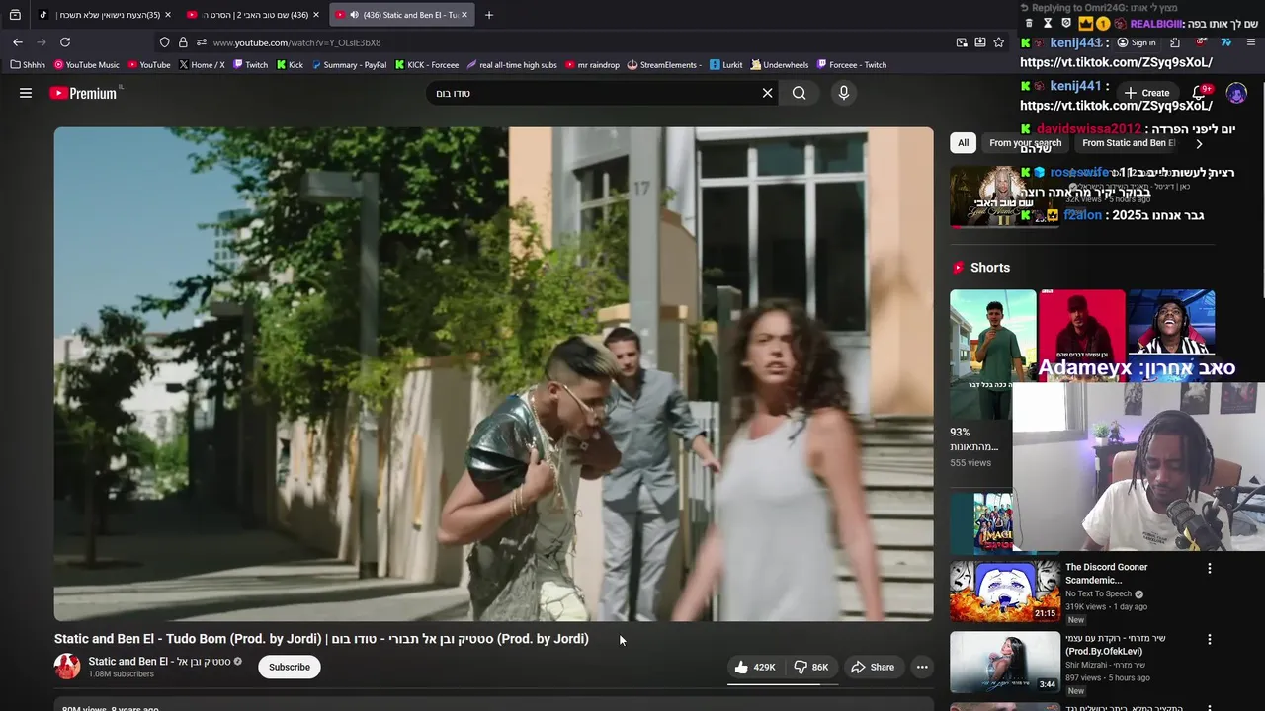Go to YouTube Premium home logo
This screenshot has width=1265, height=711.
click(83, 93)
